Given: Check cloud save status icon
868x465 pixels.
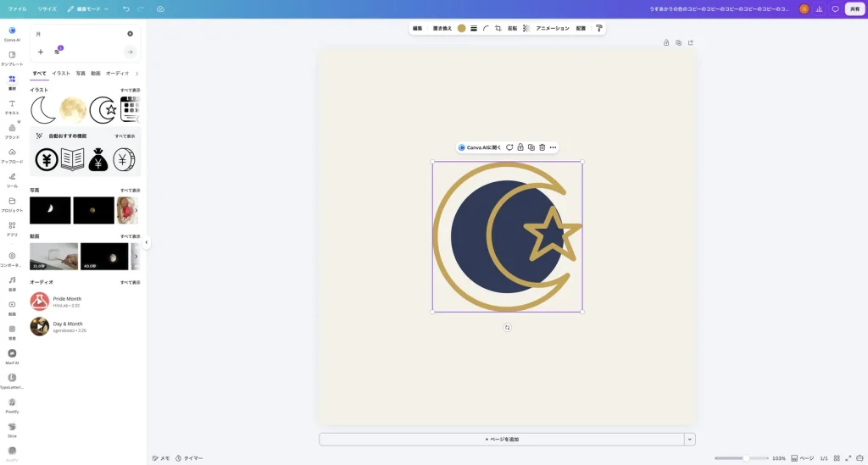Looking at the screenshot, I should pyautogui.click(x=160, y=8).
